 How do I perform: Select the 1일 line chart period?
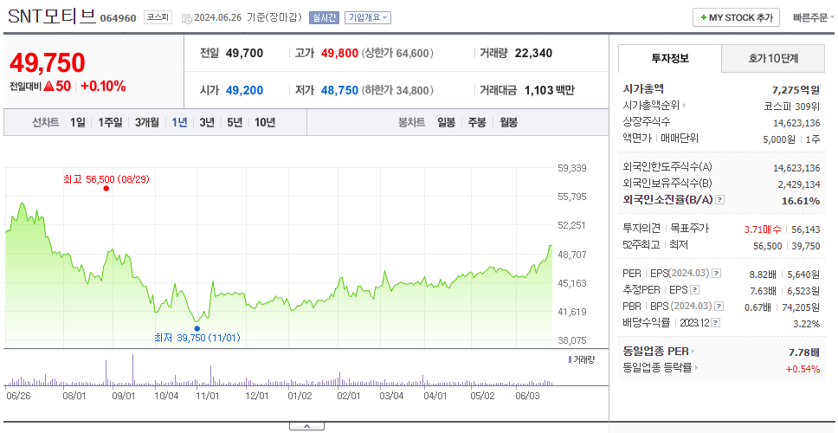click(x=78, y=122)
